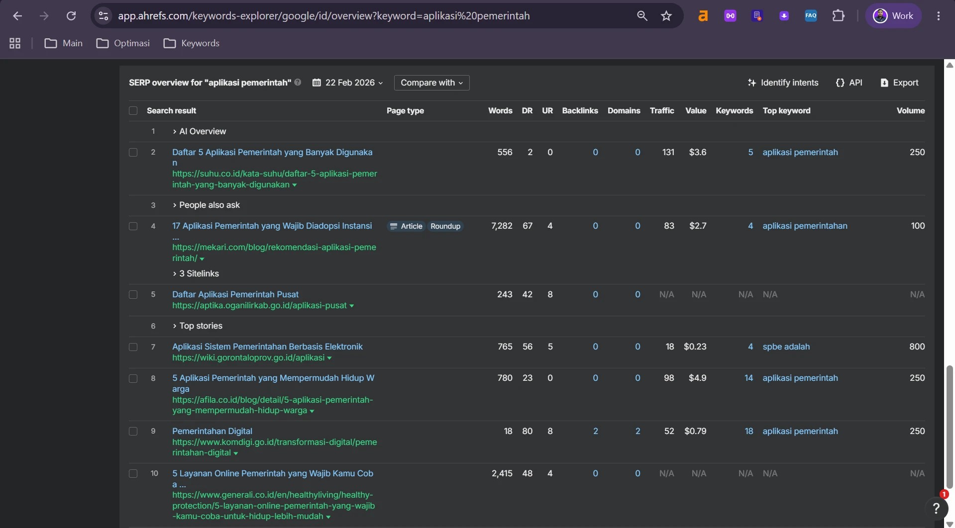Click Identify intents
Image resolution: width=955 pixels, height=528 pixels.
(x=783, y=83)
